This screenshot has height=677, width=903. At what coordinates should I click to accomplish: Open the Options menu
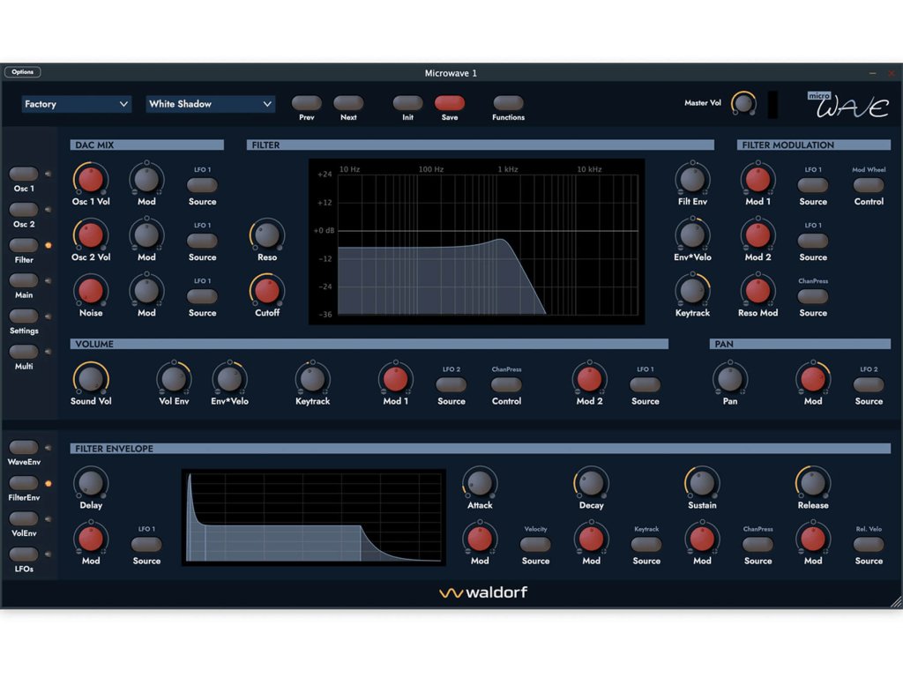(x=22, y=72)
